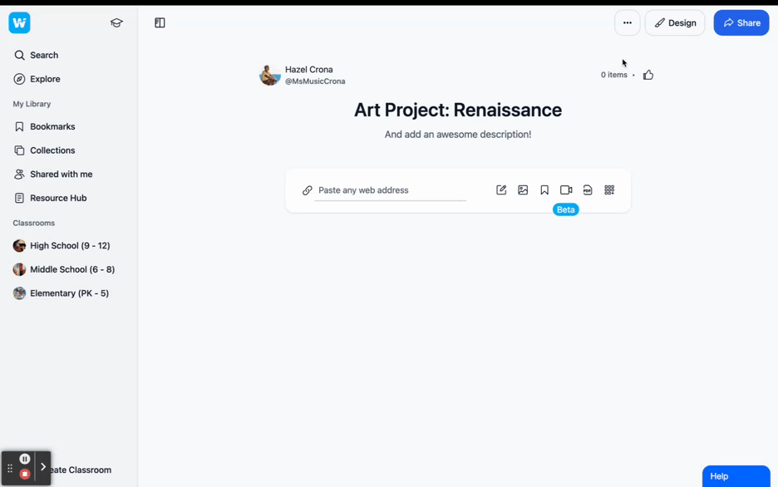The width and height of the screenshot is (778, 487).
Task: Click the Paste any web address field
Action: (x=391, y=190)
